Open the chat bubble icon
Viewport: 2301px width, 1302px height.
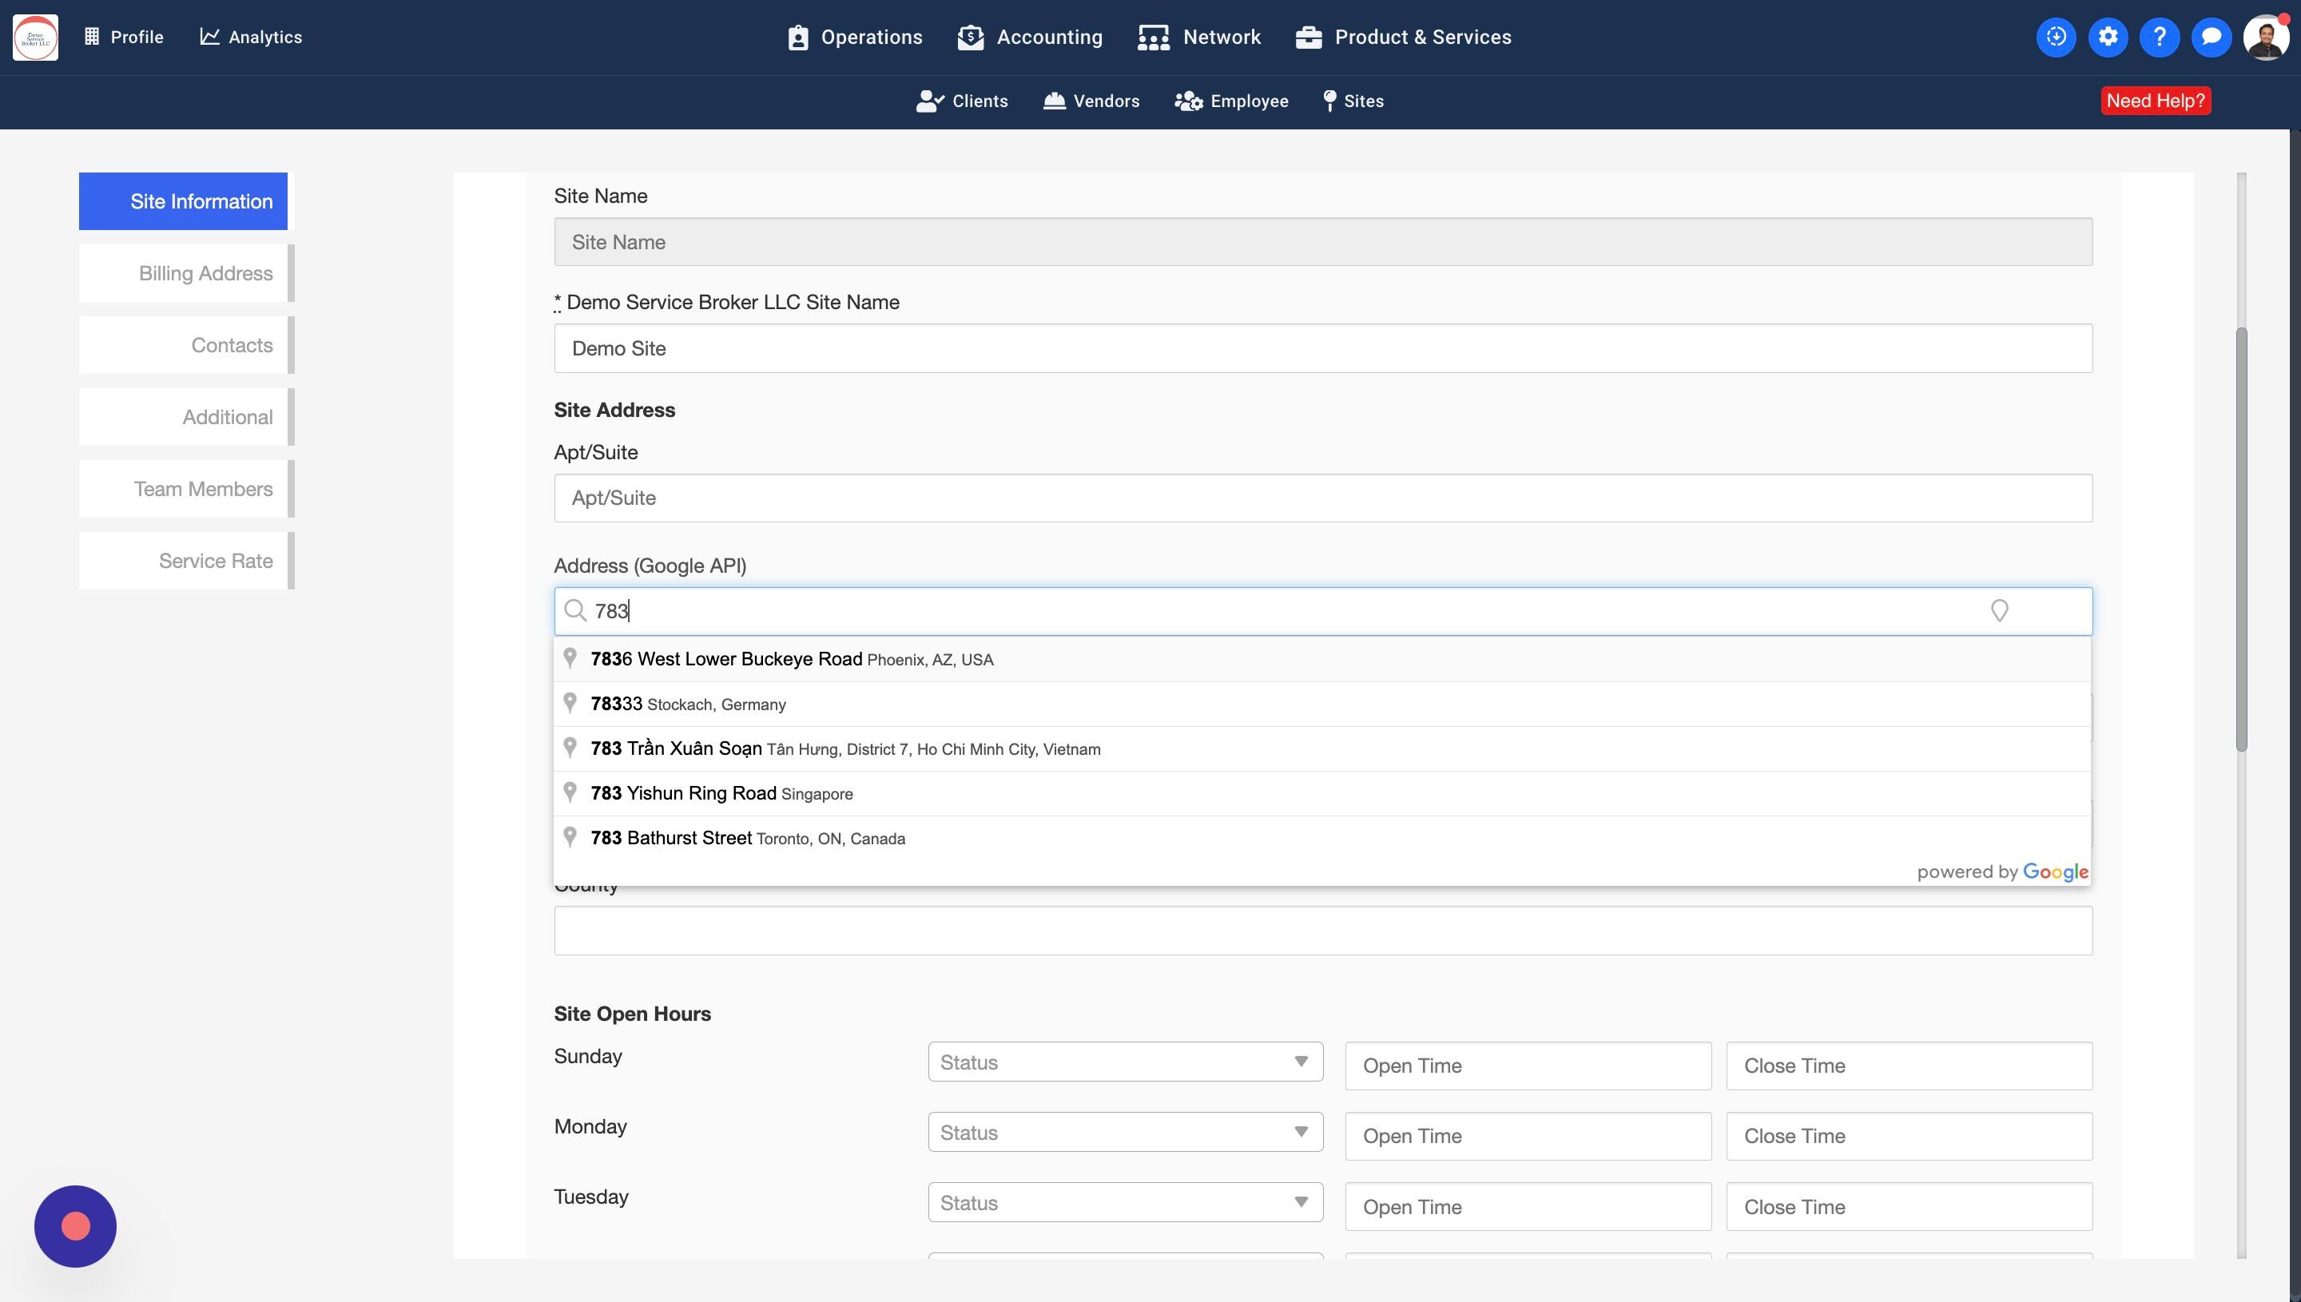pyautogui.click(x=2212, y=37)
